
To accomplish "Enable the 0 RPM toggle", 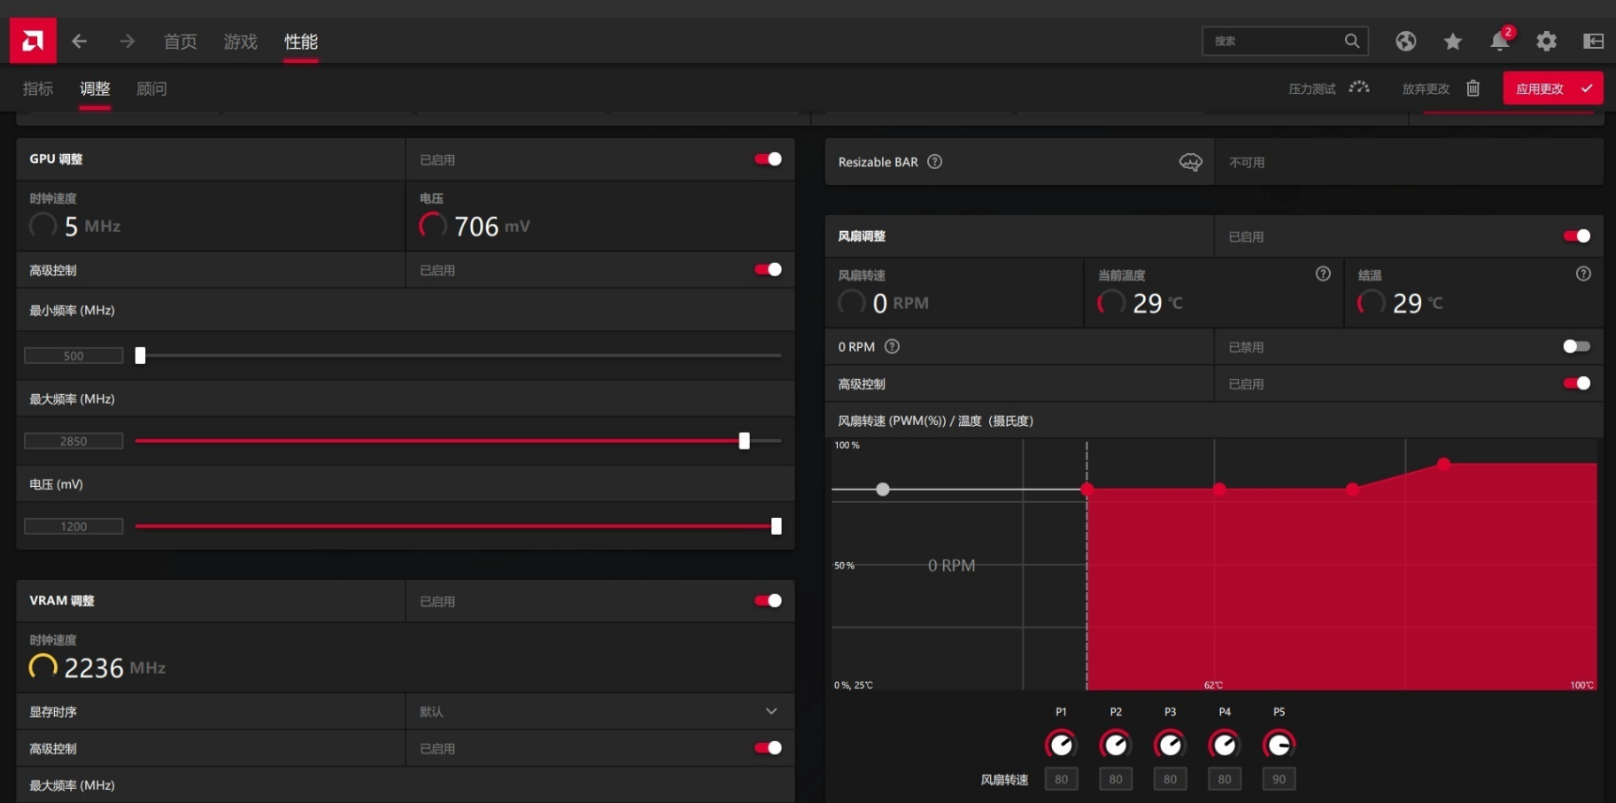I will pos(1576,346).
